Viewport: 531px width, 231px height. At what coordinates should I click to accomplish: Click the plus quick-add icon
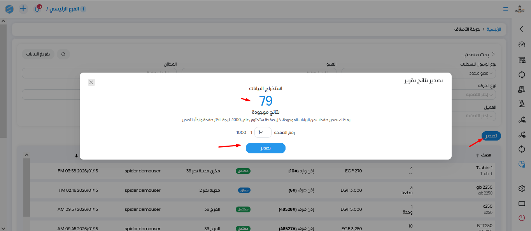coord(23,9)
